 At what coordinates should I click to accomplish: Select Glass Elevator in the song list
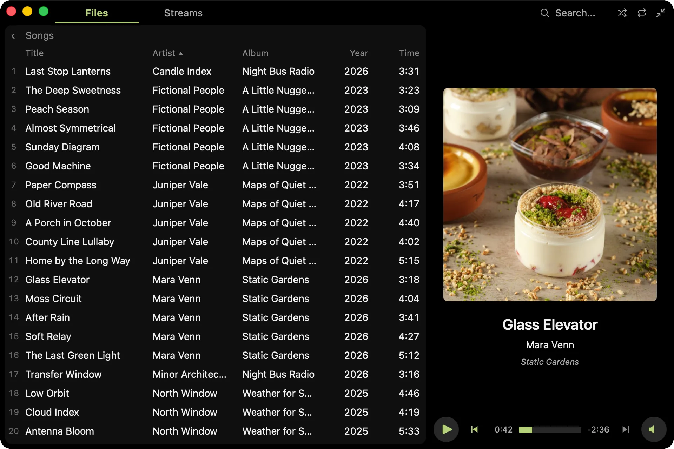(x=216, y=280)
